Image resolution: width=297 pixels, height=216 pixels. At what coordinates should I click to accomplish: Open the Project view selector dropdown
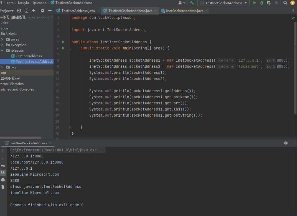click(7, 11)
